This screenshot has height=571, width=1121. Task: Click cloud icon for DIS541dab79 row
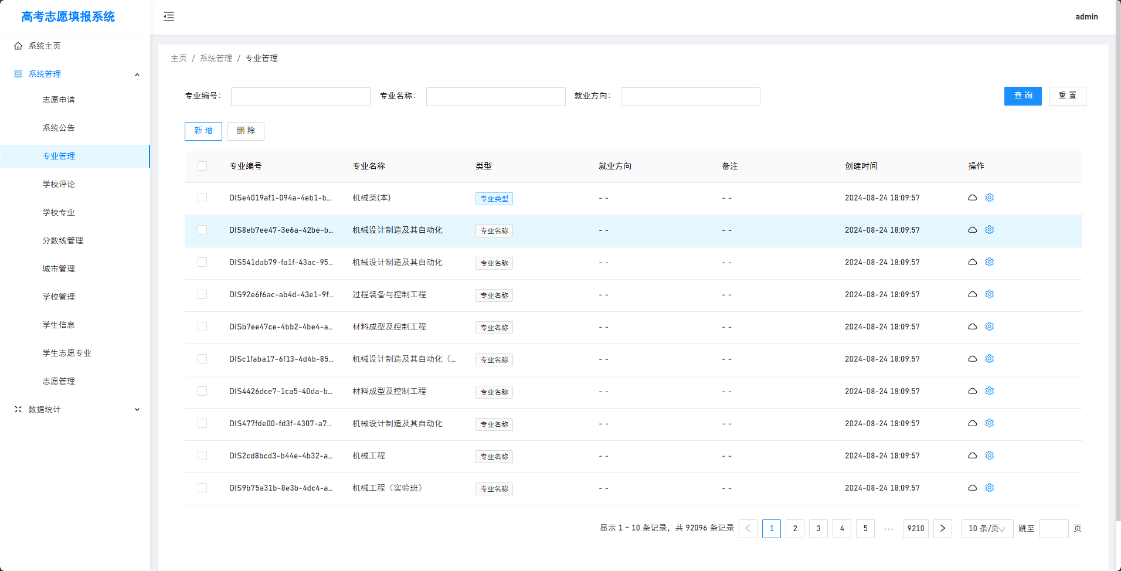(x=972, y=262)
